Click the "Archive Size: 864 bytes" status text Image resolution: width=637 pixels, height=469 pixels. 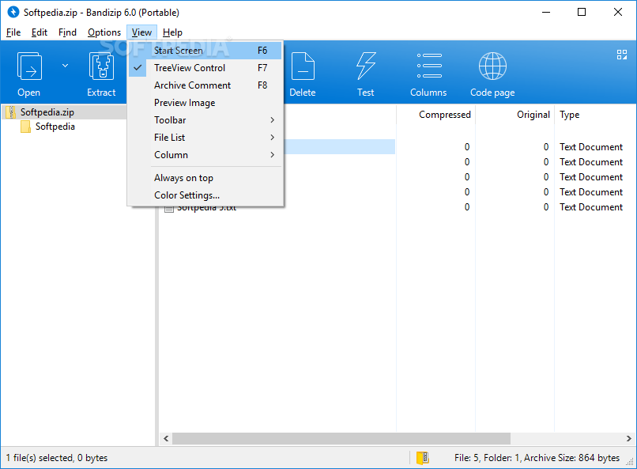tap(572, 458)
